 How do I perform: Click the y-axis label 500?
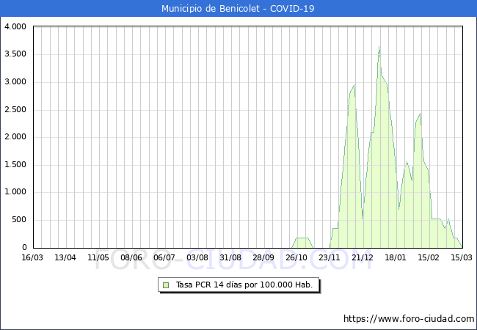coord(19,219)
